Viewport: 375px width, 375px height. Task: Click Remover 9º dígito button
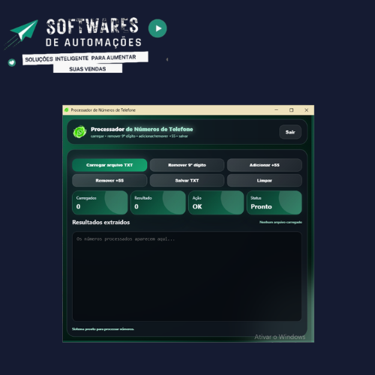[187, 165]
